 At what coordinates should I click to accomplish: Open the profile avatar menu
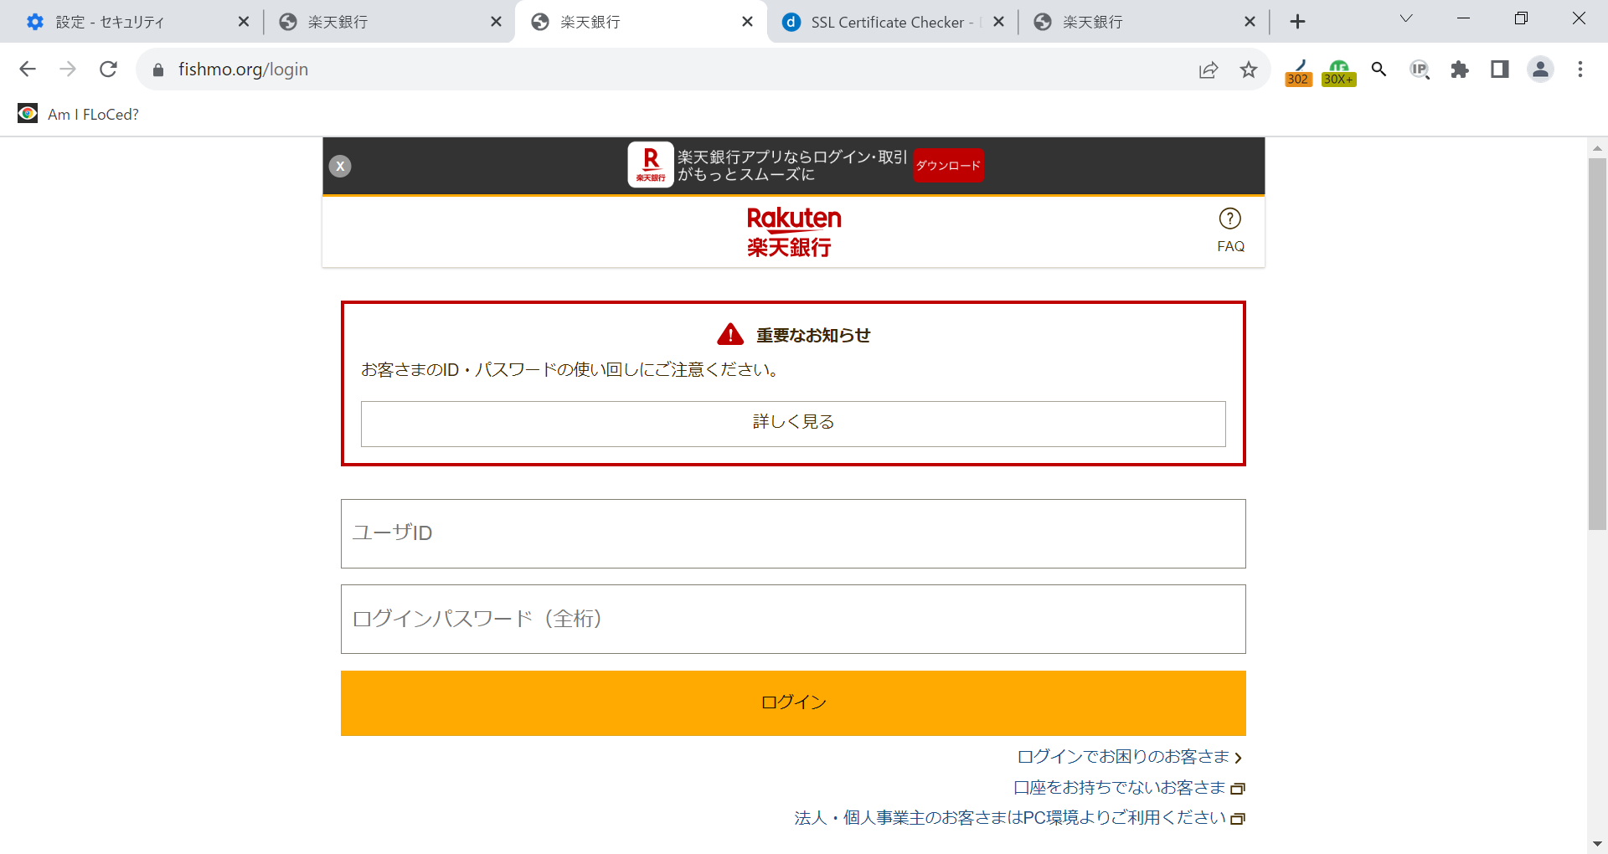click(x=1540, y=69)
